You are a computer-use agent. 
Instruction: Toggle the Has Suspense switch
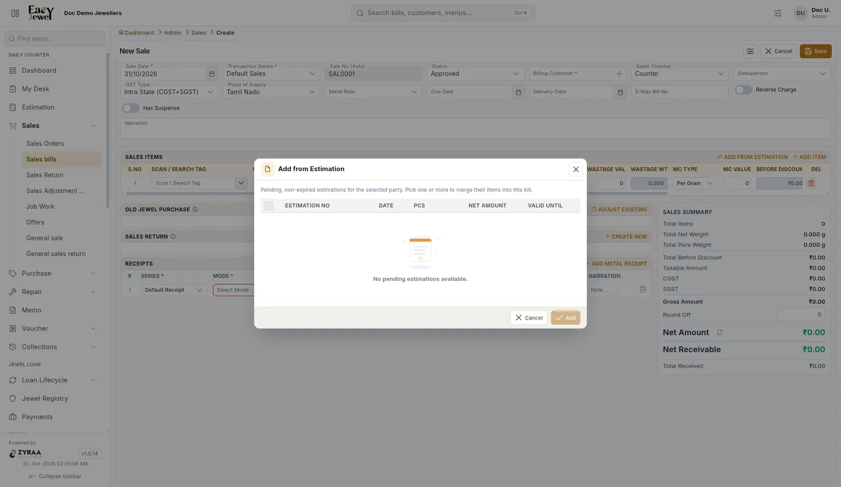pyautogui.click(x=131, y=108)
